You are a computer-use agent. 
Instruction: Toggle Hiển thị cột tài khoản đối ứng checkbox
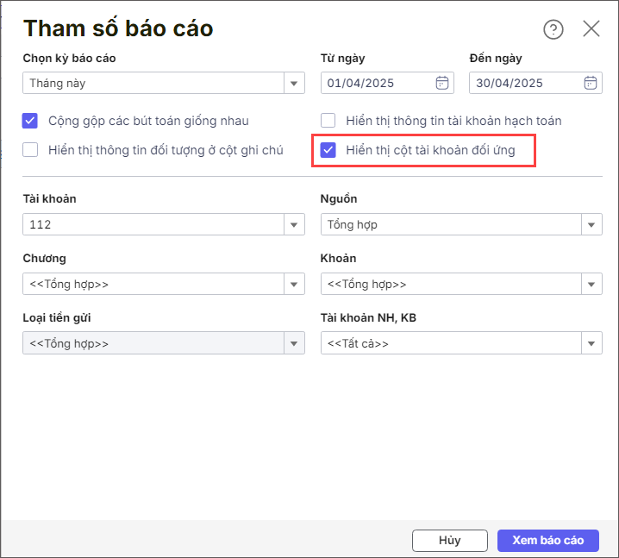[328, 150]
